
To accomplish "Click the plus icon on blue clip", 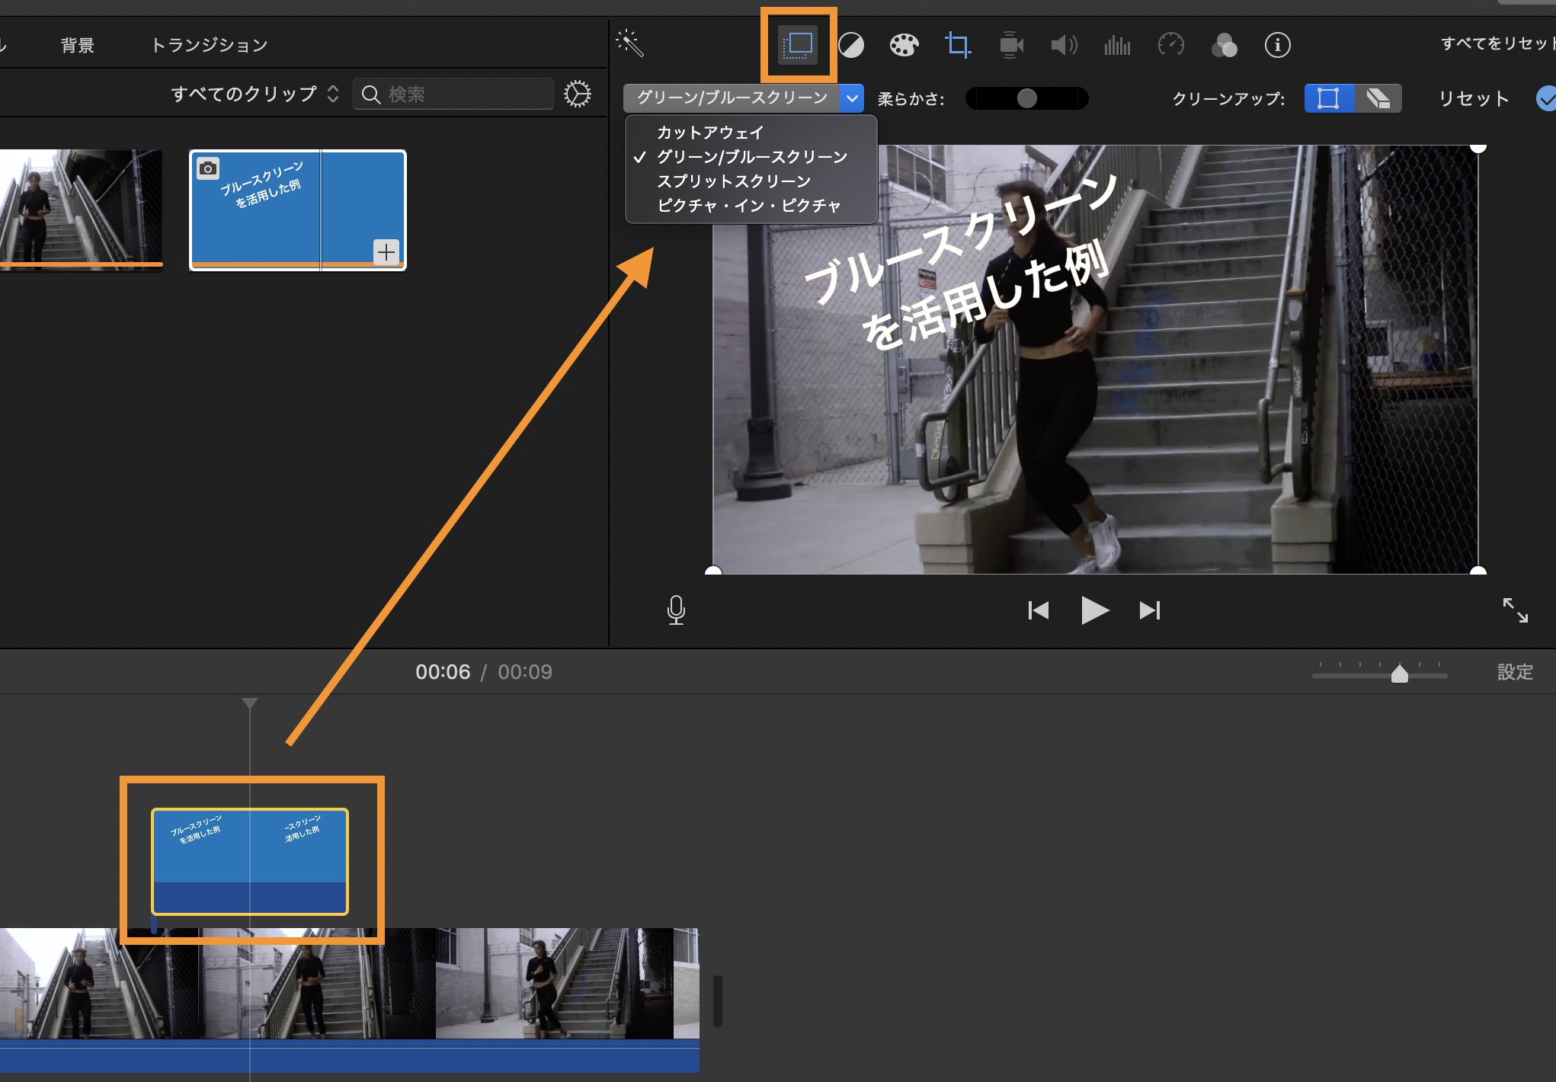I will [x=386, y=251].
